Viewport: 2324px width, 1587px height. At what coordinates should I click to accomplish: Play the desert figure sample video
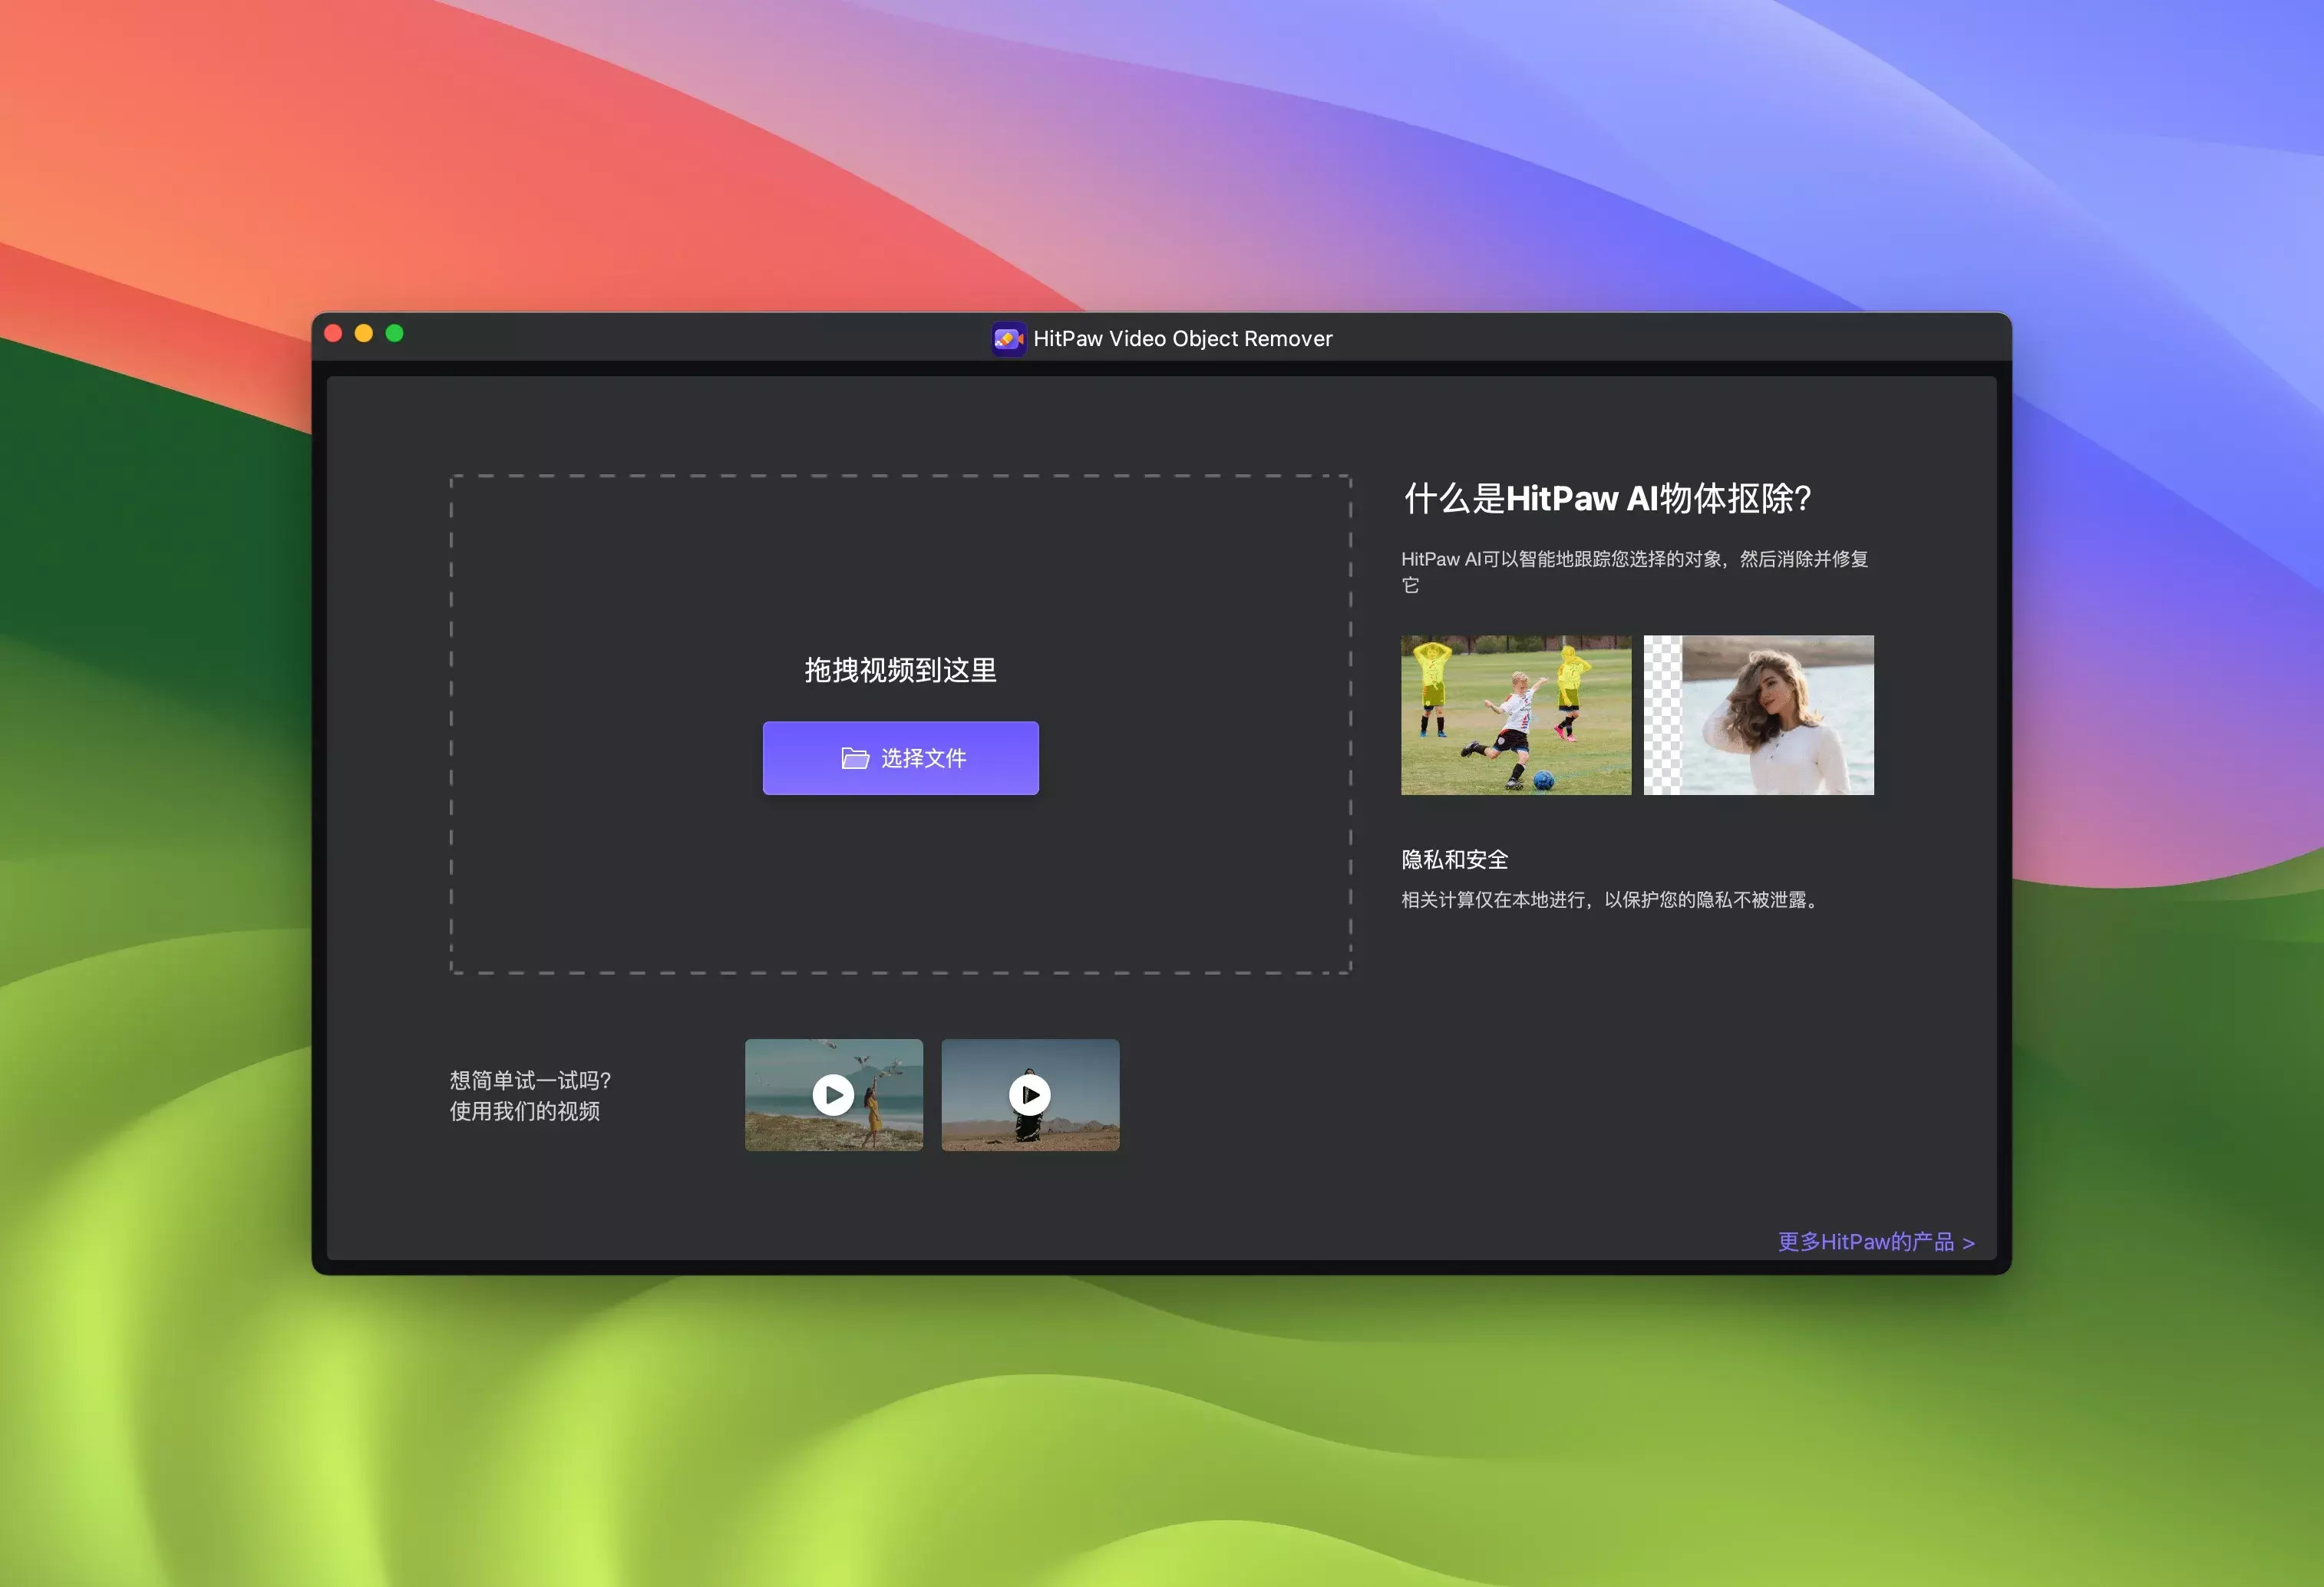tap(1030, 1095)
